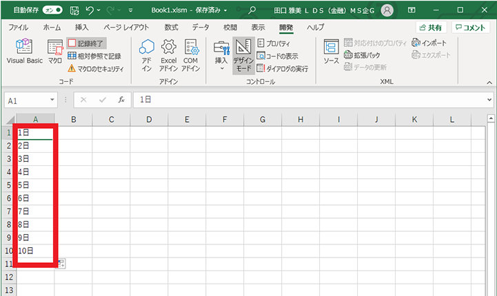Click the Select All corner triangle

(10, 120)
